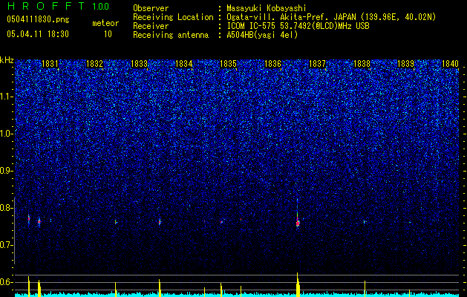Click the 1831 time marker
The image size is (467, 297).
coord(50,64)
